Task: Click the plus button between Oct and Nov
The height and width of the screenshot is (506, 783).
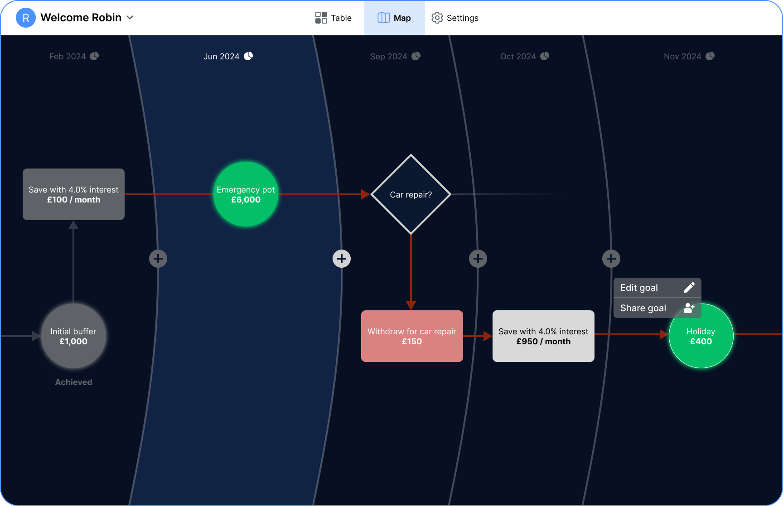Action: point(611,259)
